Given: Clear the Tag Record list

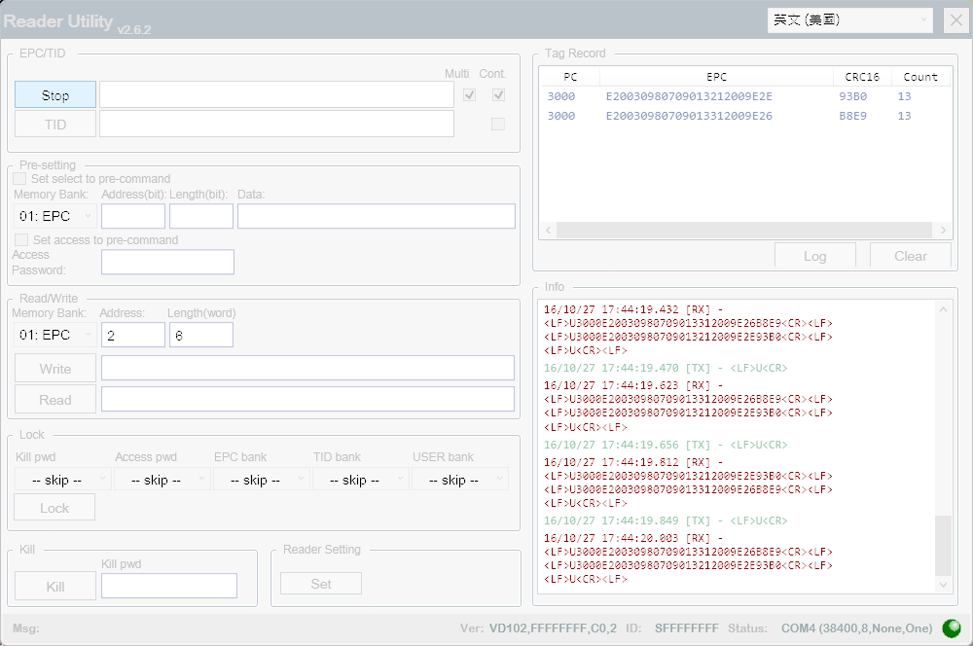Looking at the screenshot, I should 911,256.
